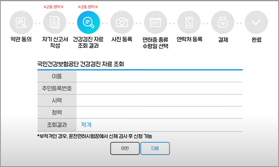Select the 사진 등록 camera icon
Viewport: 279px width, 167px height.
click(x=122, y=23)
